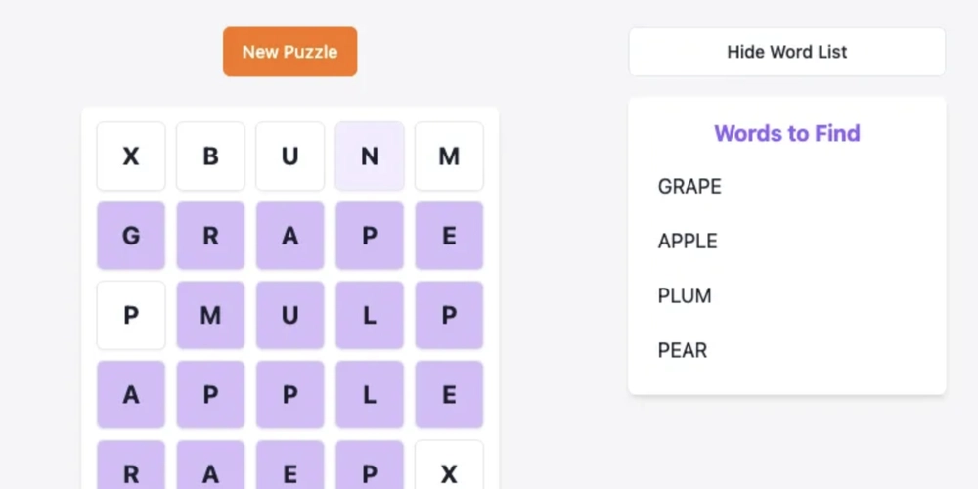Click the E tile ending the APPLE row
Screen dimensions: 978x489
coord(449,394)
